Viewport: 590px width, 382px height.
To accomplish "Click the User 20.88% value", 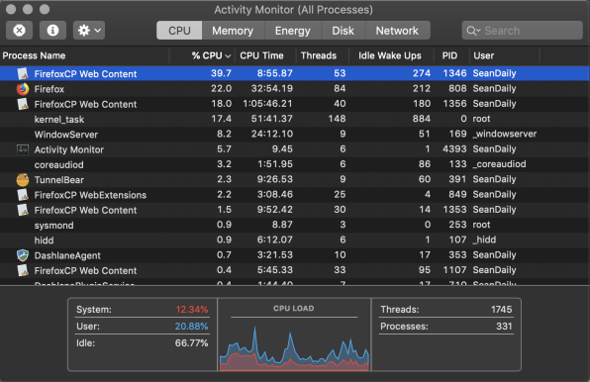I will click(191, 326).
